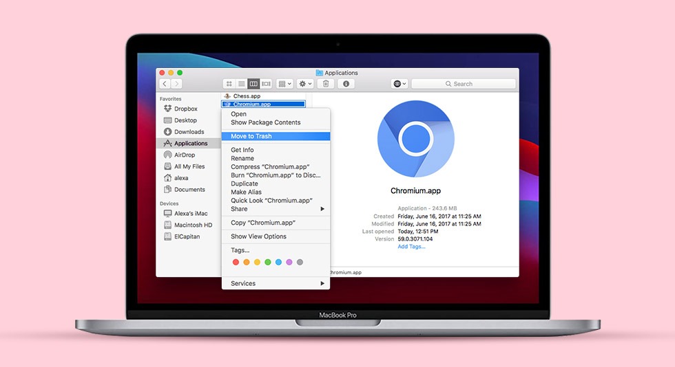Viewport: 675px width, 367px height.
Task: Open the alexa home folder
Action: [180, 178]
